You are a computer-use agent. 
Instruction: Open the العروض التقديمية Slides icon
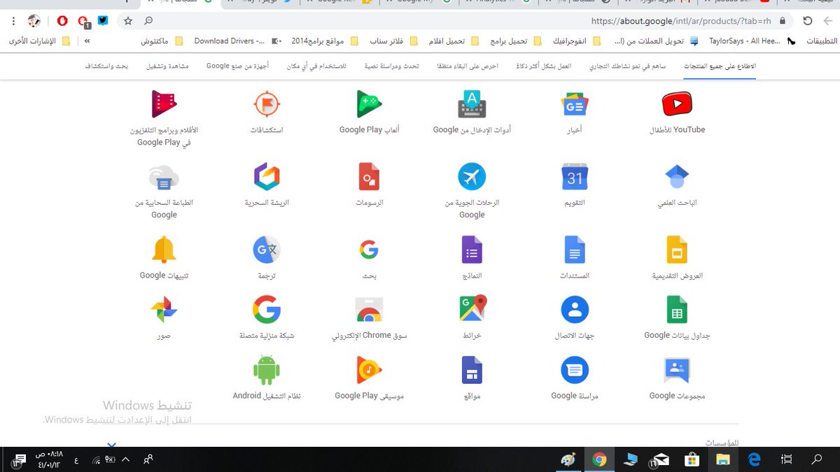click(x=677, y=250)
